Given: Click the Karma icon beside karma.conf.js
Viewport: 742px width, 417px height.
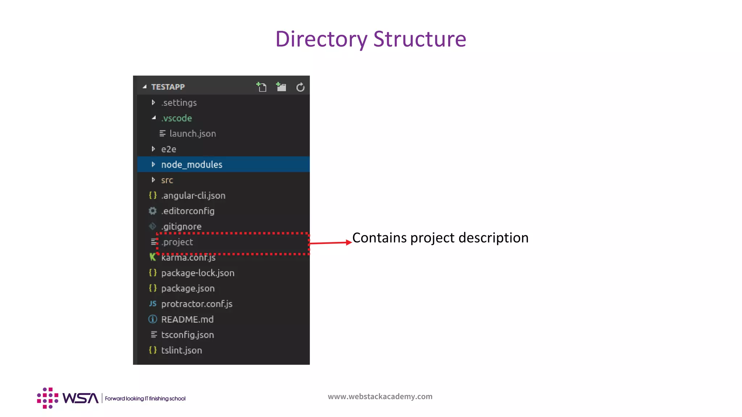Looking at the screenshot, I should tap(153, 257).
